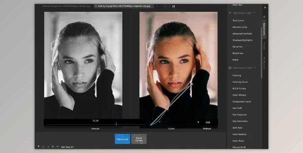The width and height of the screenshot is (303, 153).
Task: Add the Gamma Curve adjustment
Action: click(239, 27)
